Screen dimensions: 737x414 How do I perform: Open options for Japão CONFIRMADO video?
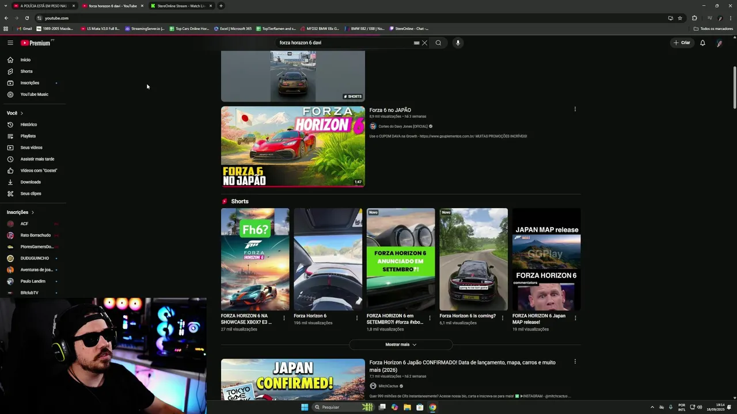(x=575, y=362)
